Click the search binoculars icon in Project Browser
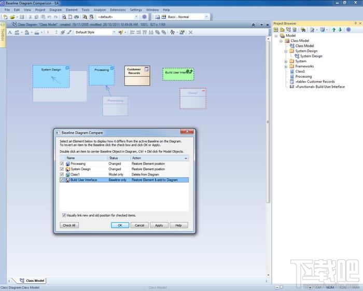 [x=303, y=30]
